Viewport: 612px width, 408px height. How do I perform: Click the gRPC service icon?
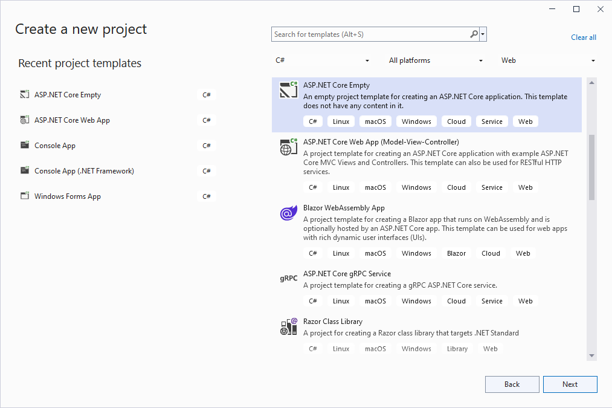tap(288, 279)
